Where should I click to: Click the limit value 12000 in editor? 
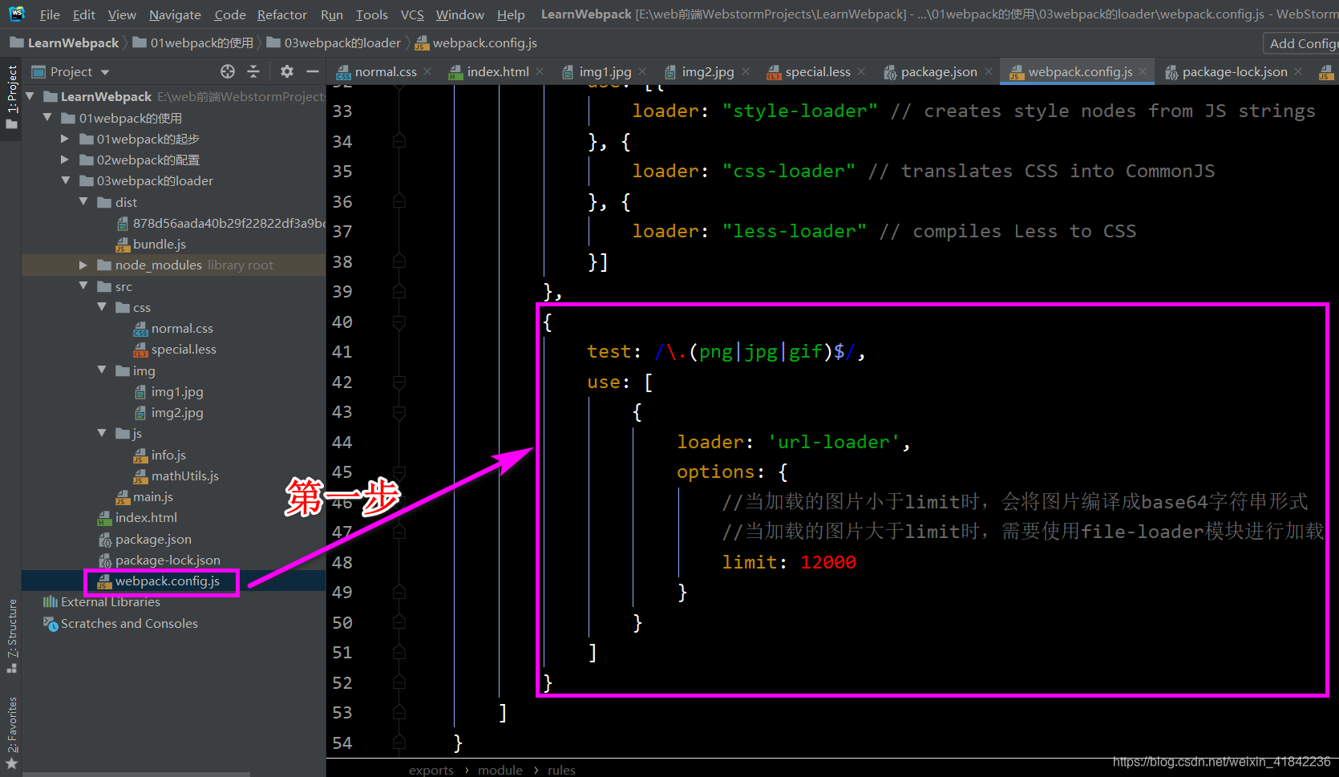(x=828, y=563)
